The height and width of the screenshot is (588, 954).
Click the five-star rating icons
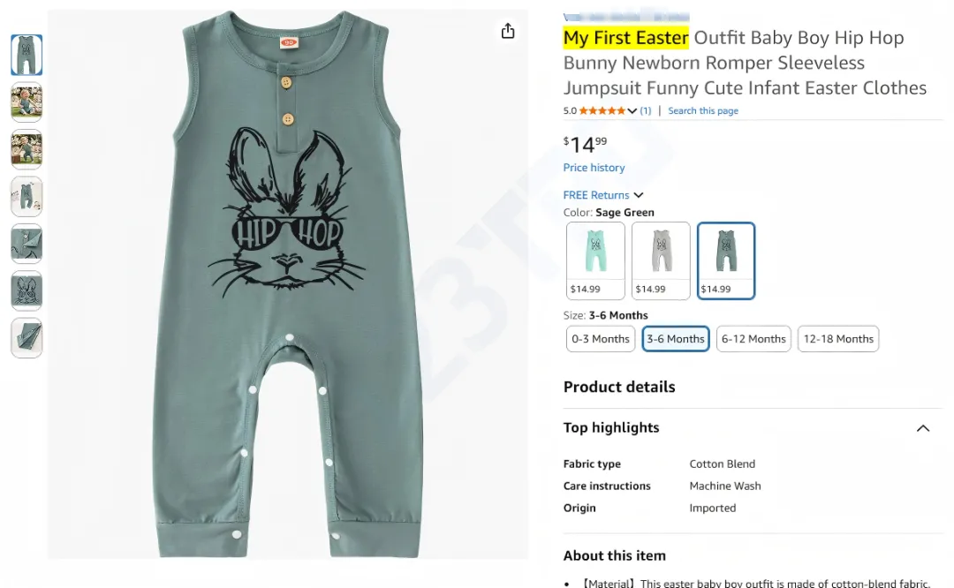pos(602,111)
